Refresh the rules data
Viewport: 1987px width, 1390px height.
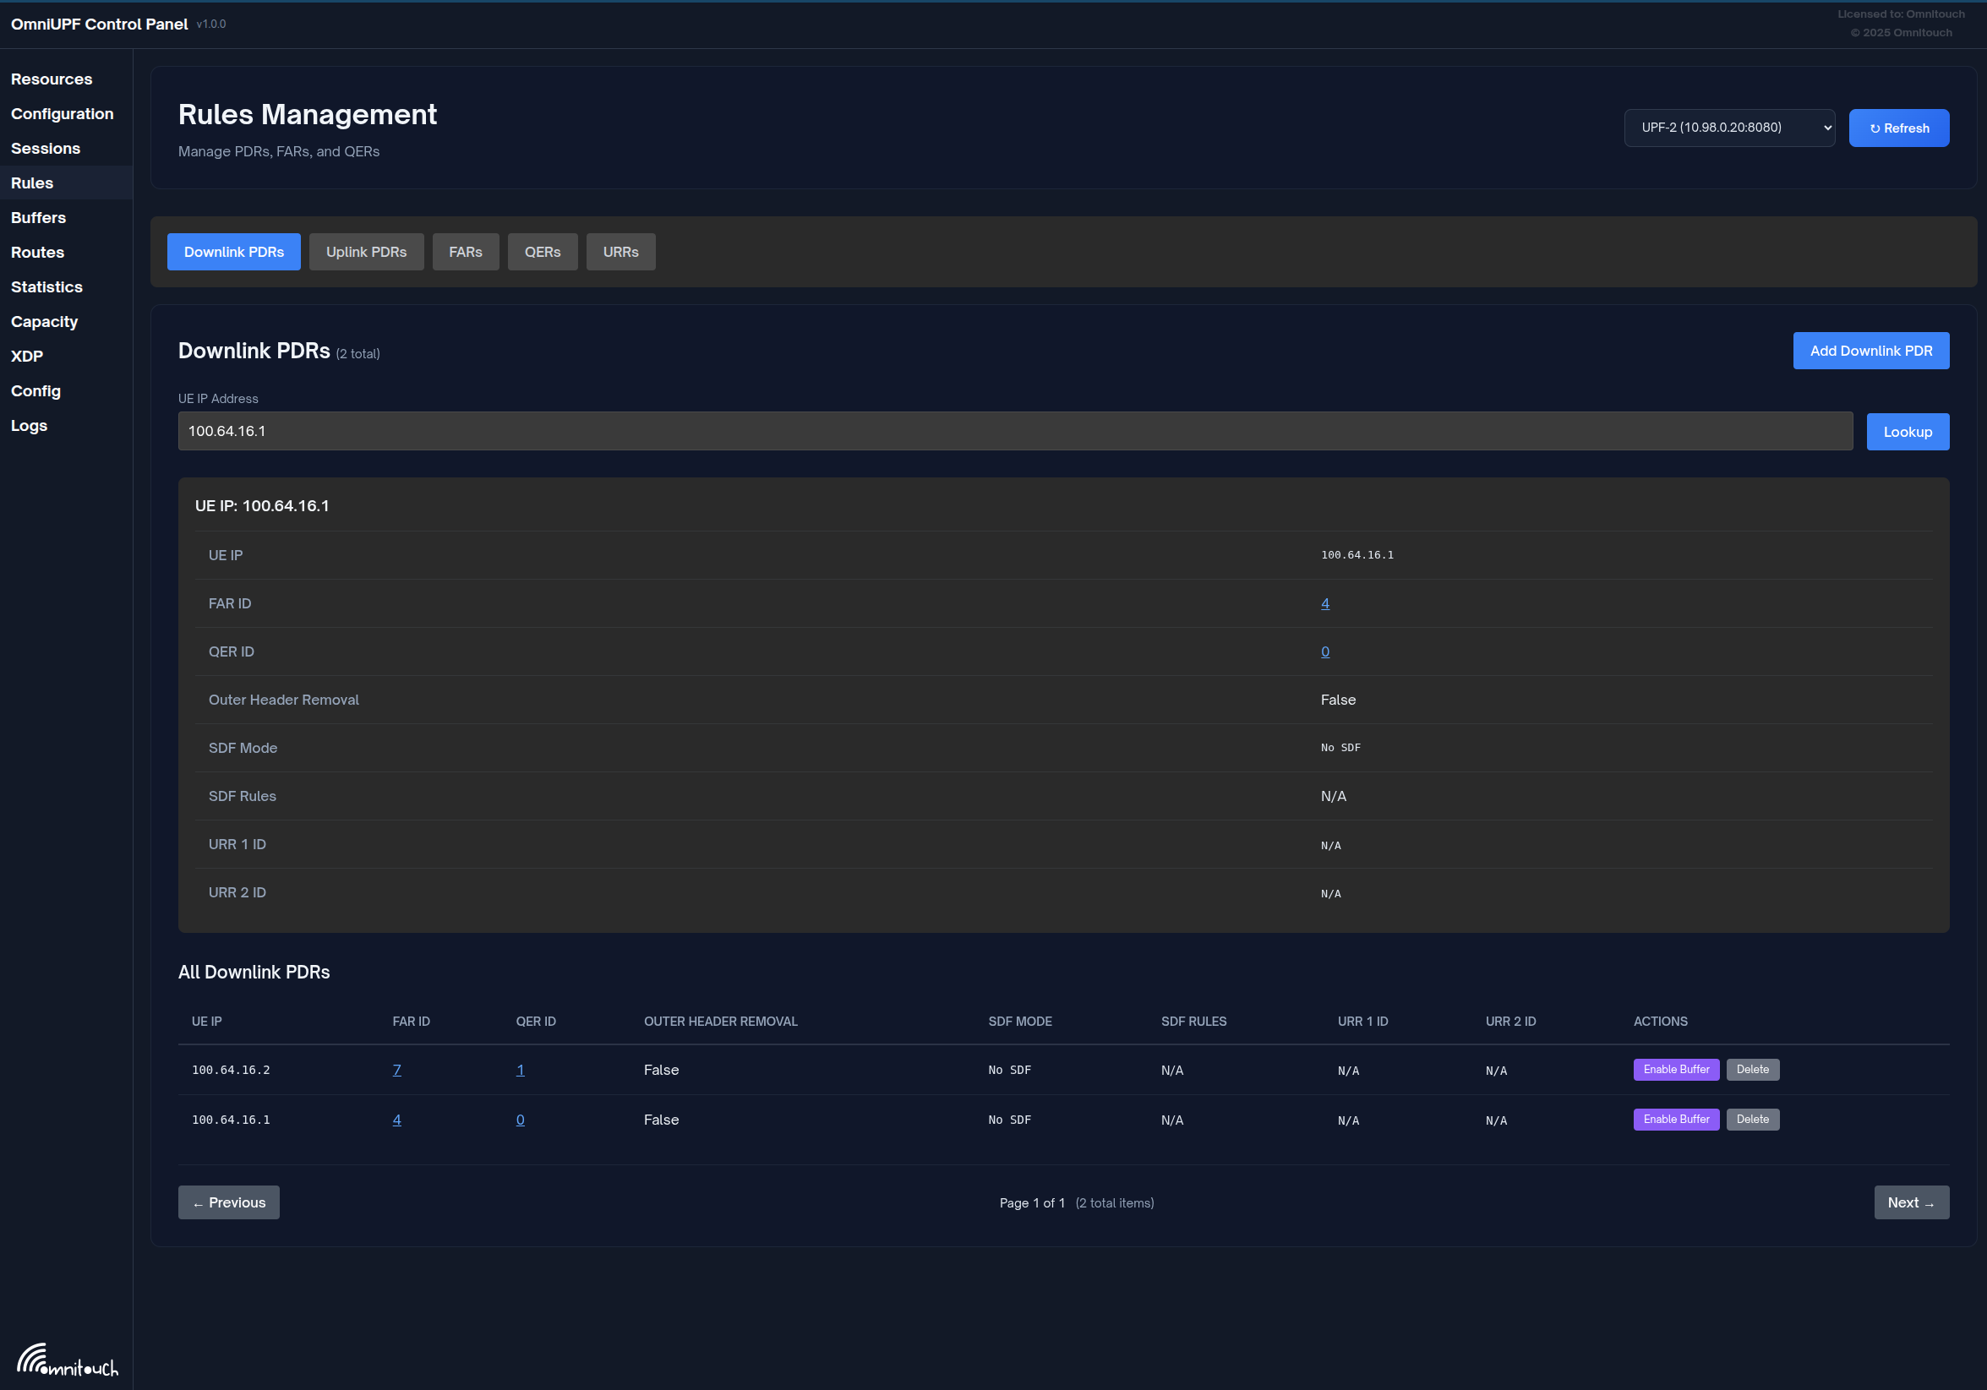1899,128
